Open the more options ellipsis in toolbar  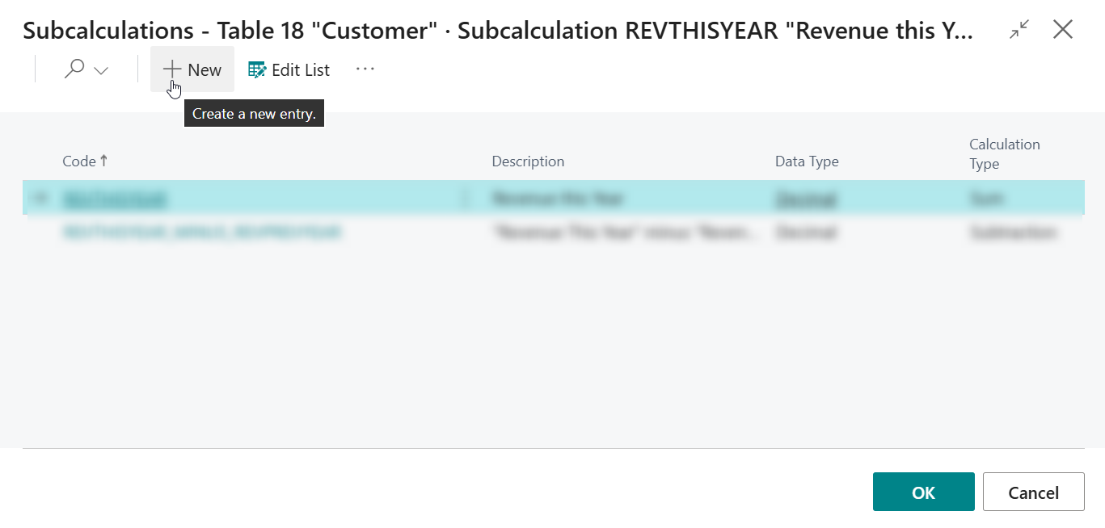point(365,69)
